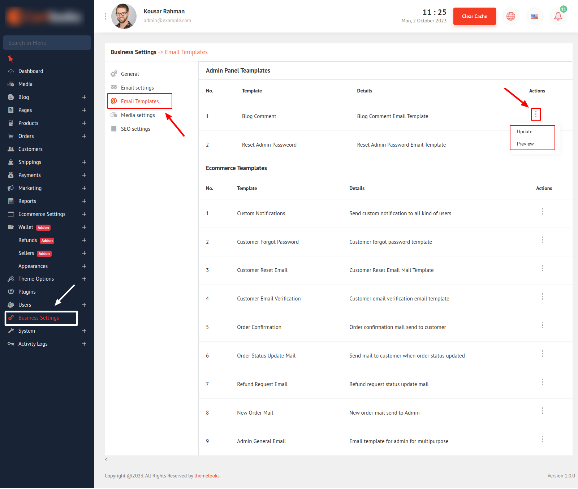Follow the themelooks footer link
Viewport: 578px width, 489px height.
pyautogui.click(x=207, y=476)
